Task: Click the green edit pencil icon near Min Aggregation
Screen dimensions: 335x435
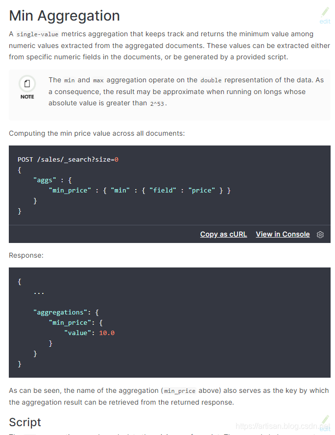Action: coord(325,13)
